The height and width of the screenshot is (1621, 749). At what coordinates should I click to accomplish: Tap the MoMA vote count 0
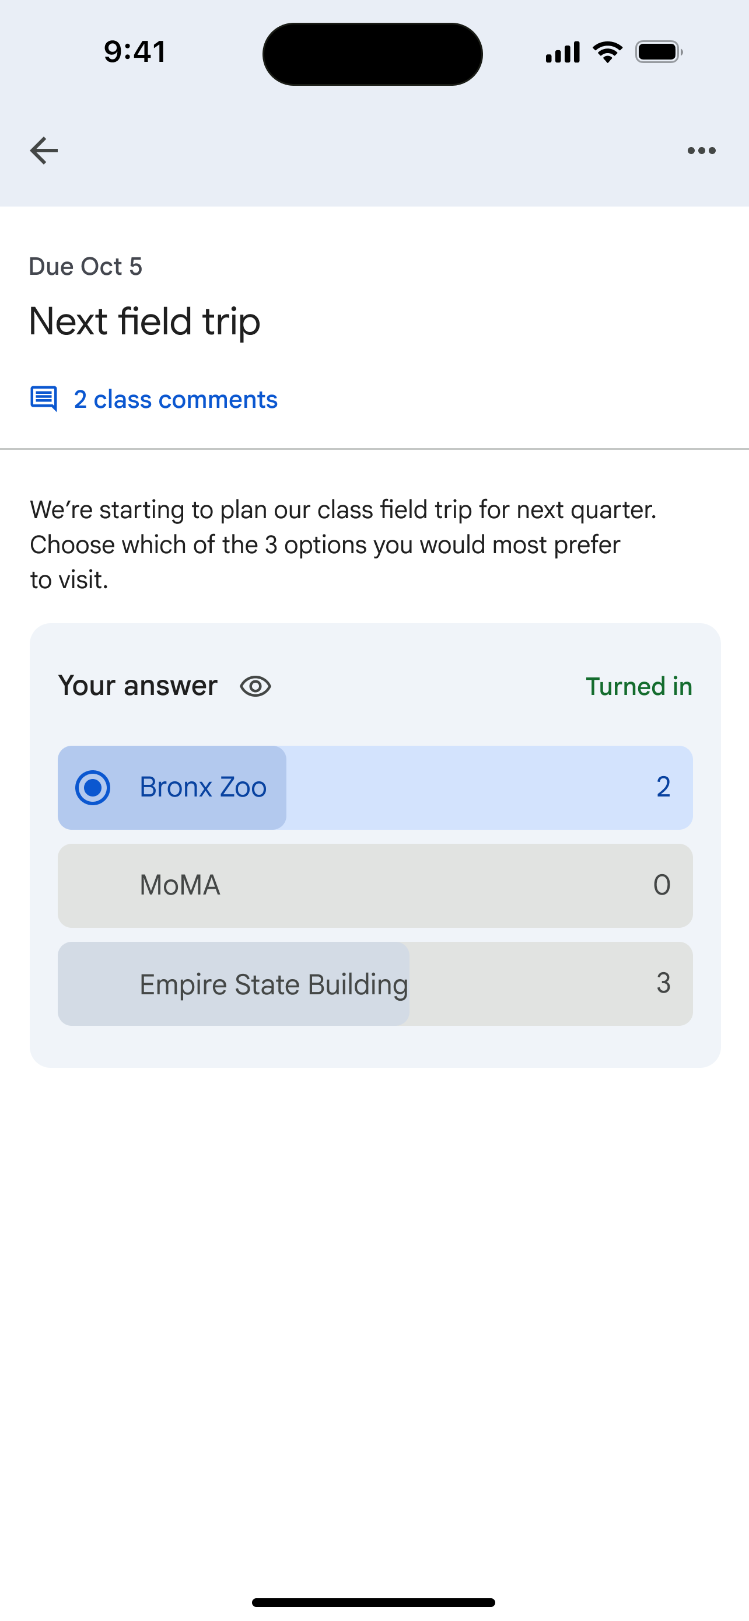click(662, 885)
